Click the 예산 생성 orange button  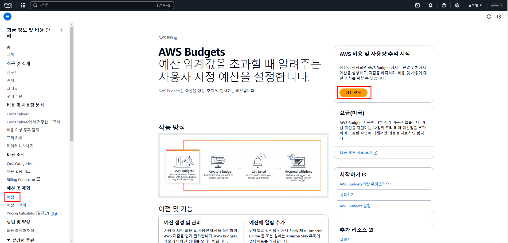(353, 92)
